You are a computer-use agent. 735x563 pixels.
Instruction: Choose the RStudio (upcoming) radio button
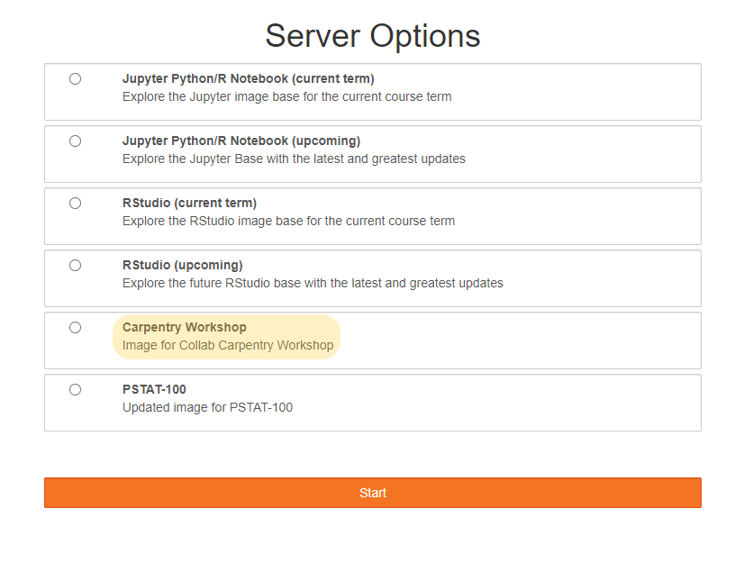pyautogui.click(x=75, y=266)
